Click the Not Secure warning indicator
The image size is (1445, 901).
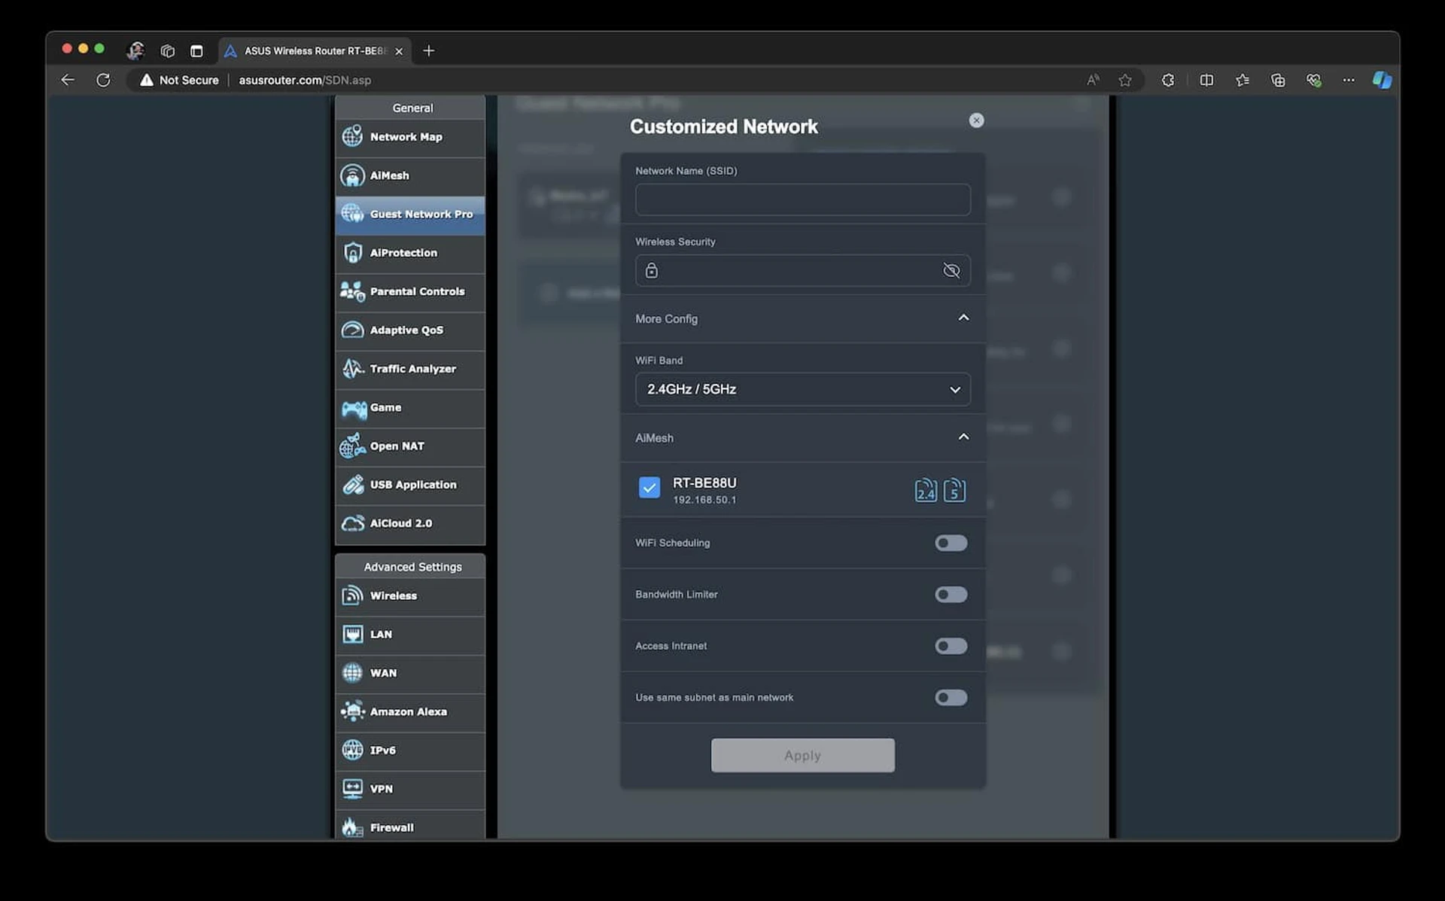179,80
